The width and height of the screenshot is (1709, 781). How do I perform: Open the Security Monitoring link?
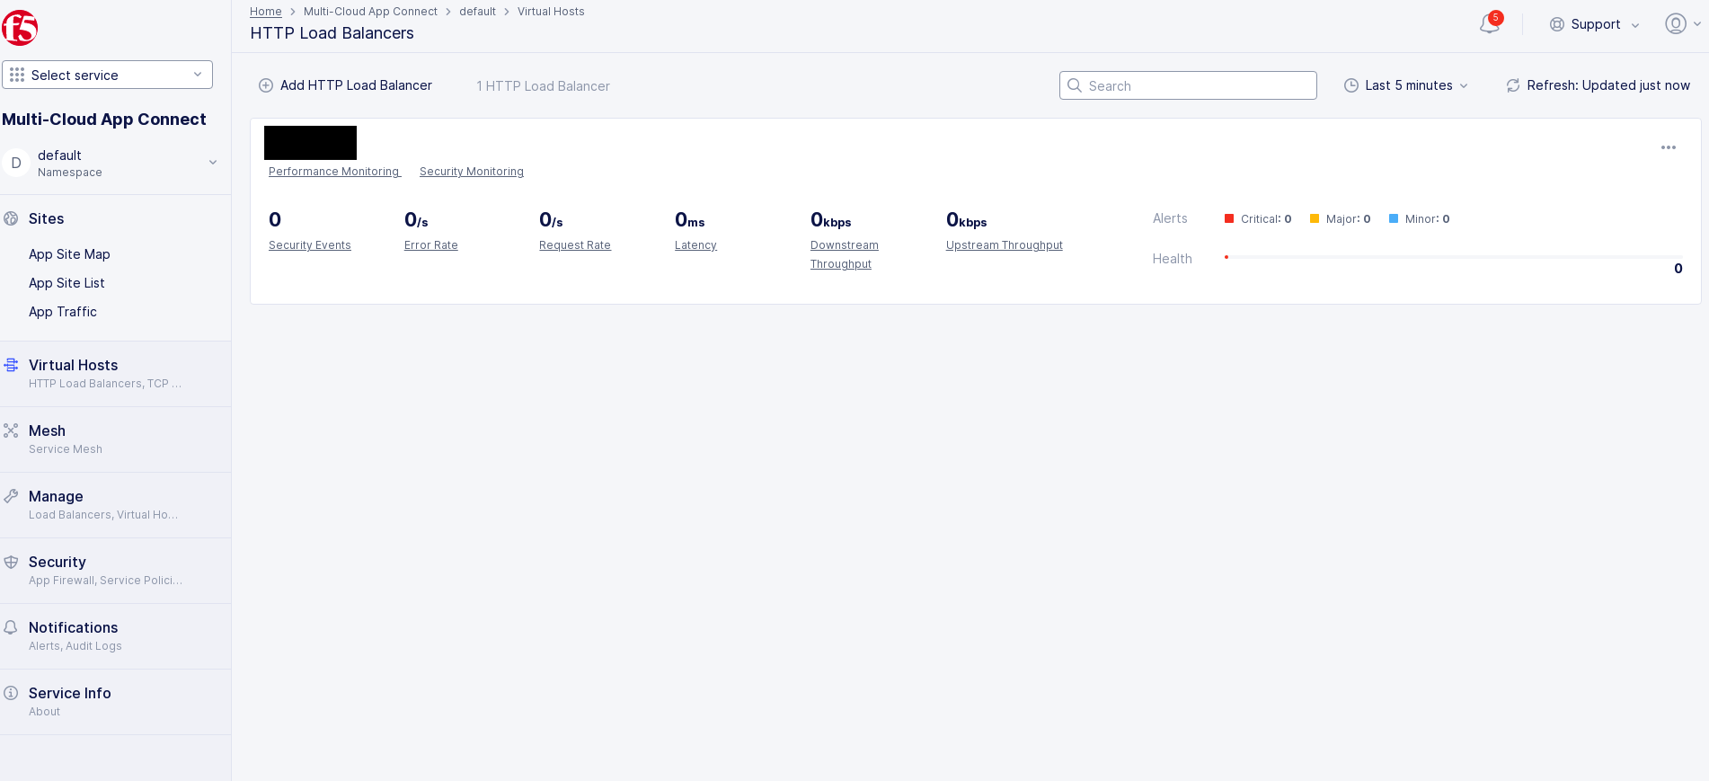pyautogui.click(x=471, y=172)
